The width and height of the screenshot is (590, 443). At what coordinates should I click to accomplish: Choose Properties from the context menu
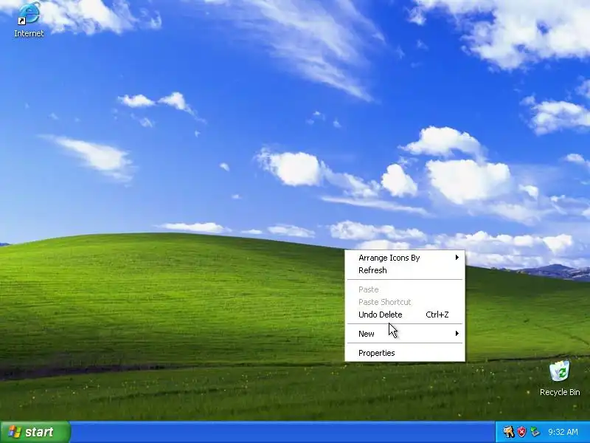[x=405, y=353]
